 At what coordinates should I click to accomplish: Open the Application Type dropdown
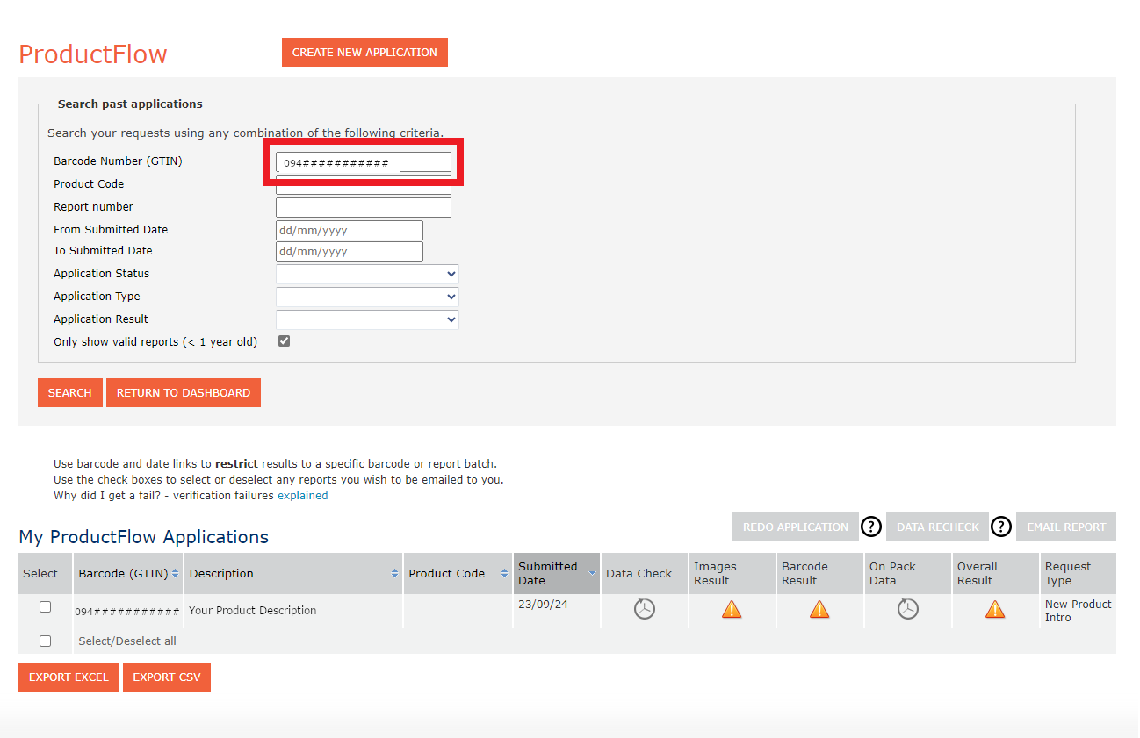click(x=367, y=297)
